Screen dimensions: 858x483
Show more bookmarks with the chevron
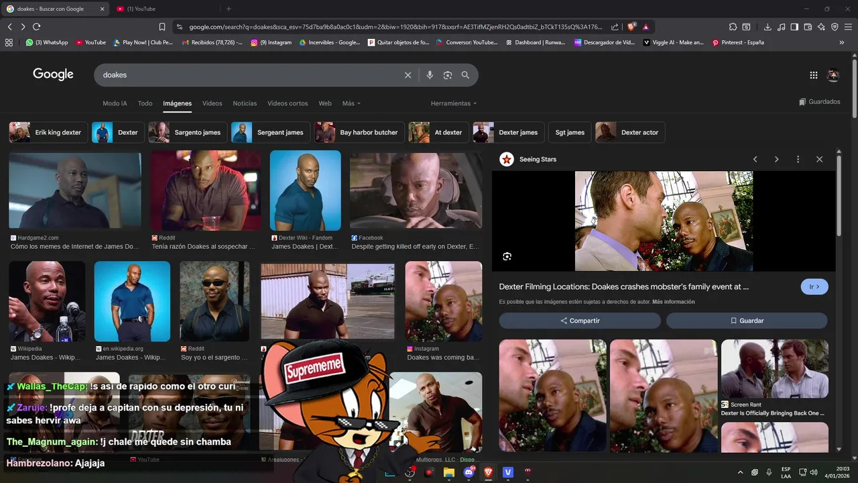tap(842, 42)
